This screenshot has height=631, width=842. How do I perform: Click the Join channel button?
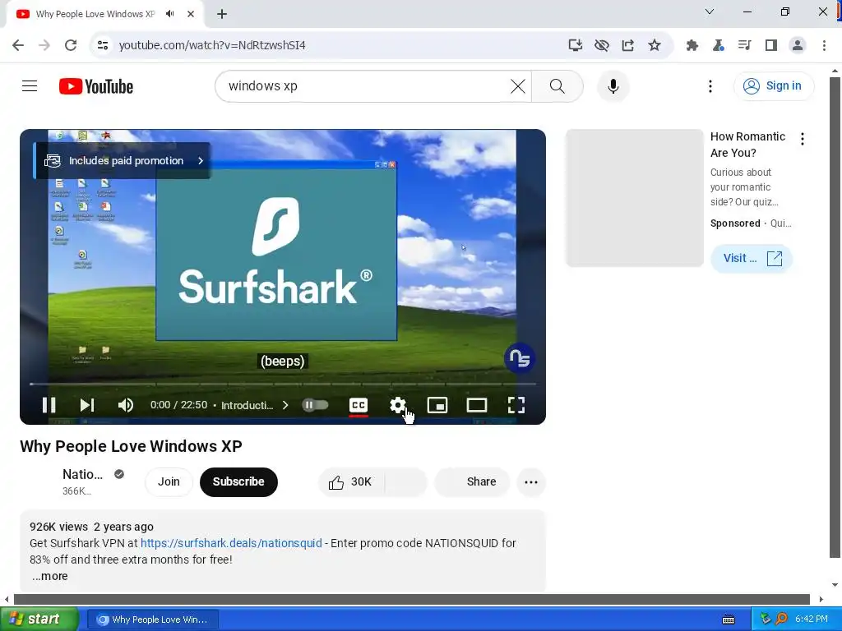169,481
